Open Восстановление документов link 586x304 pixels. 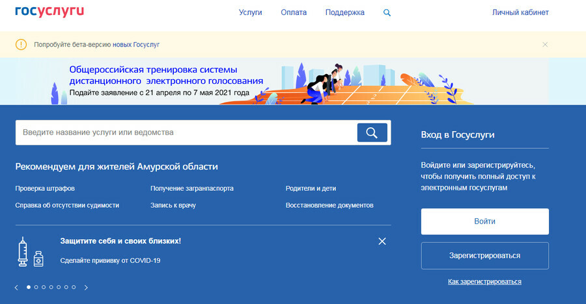coord(329,205)
